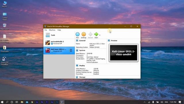Open the Machine menu

click(52, 30)
